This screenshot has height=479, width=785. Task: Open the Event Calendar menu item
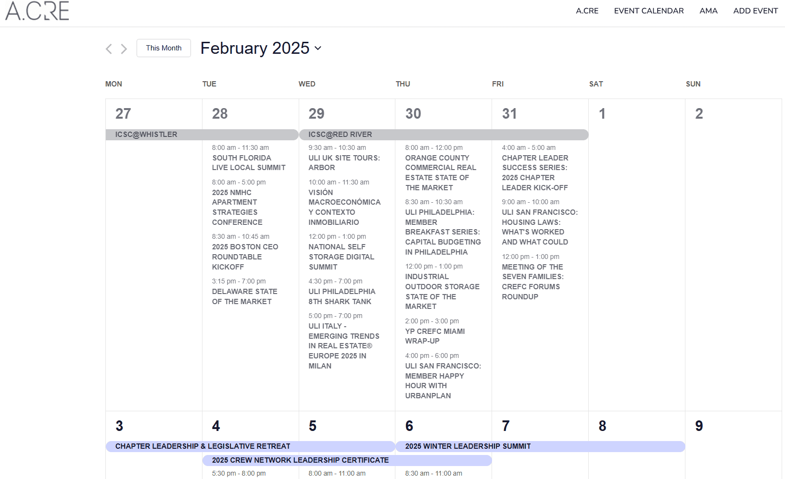tap(648, 11)
